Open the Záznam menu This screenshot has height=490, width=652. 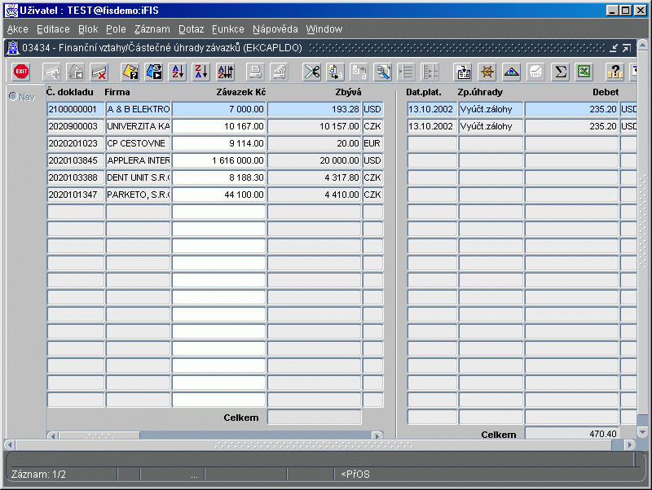click(x=152, y=29)
